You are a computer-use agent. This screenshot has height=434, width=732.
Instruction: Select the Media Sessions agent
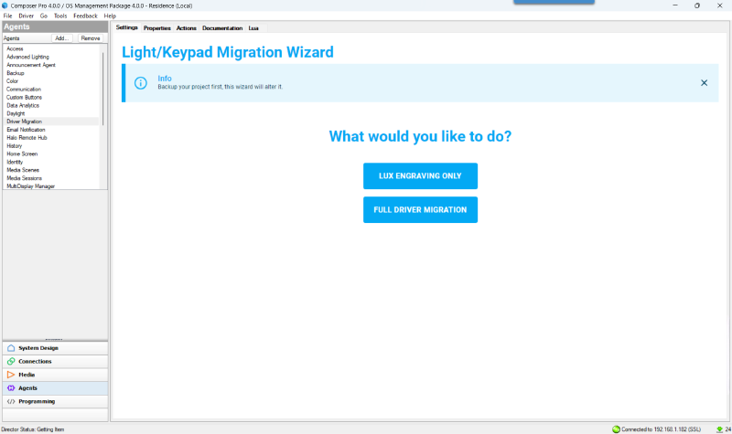tap(24, 178)
